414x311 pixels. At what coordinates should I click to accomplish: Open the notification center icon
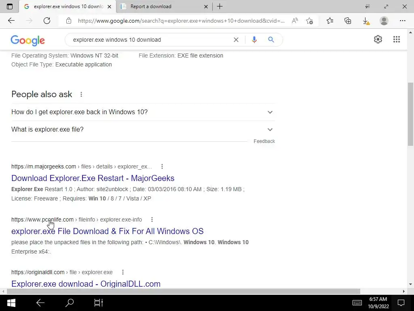[x=401, y=303]
